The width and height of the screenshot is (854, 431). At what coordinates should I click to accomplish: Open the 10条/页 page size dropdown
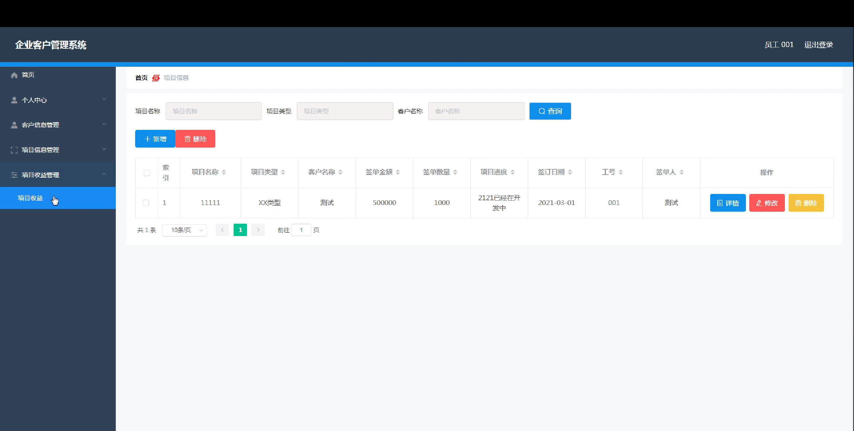185,230
